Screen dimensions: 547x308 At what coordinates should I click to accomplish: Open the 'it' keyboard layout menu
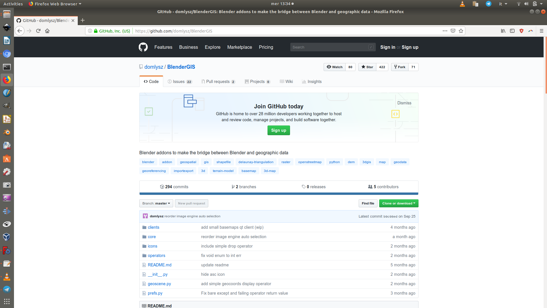click(503, 4)
